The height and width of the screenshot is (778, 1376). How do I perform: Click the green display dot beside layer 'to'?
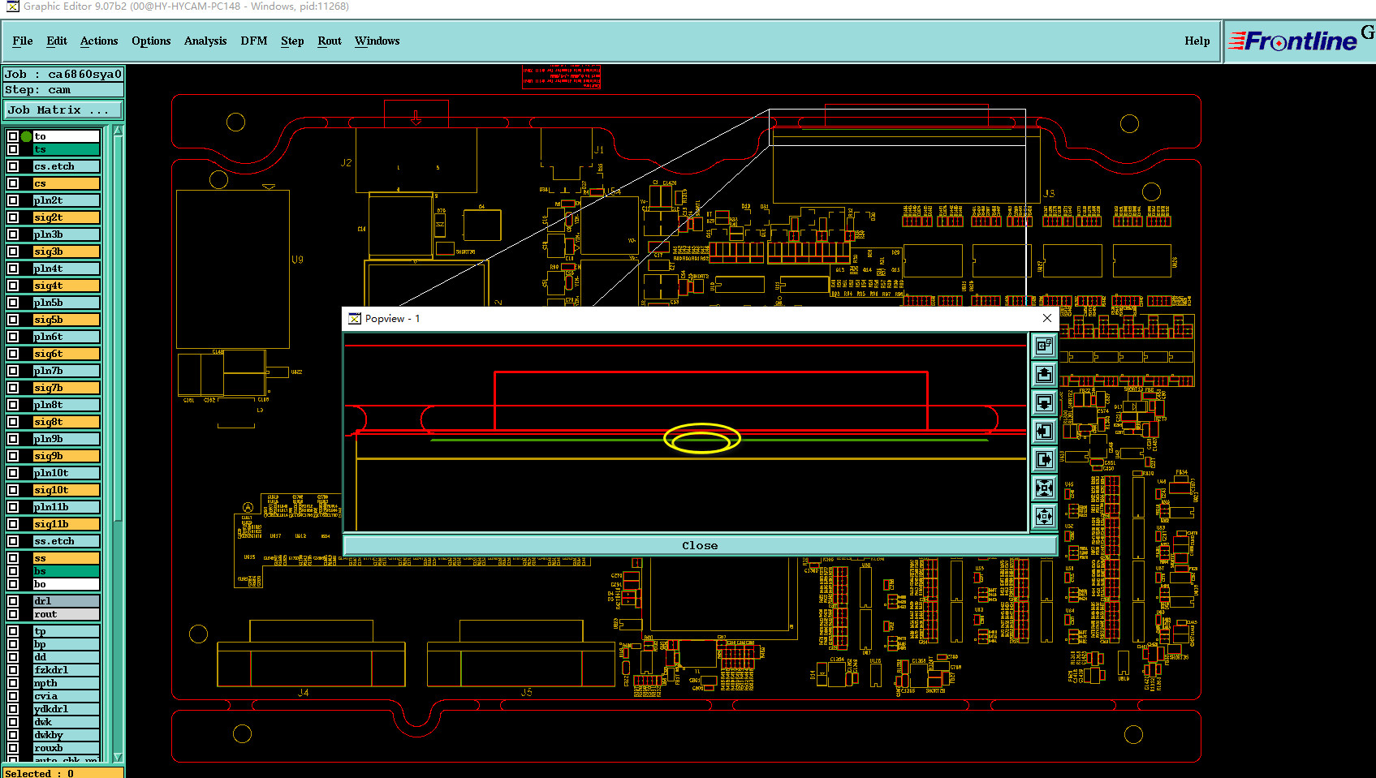coord(27,136)
